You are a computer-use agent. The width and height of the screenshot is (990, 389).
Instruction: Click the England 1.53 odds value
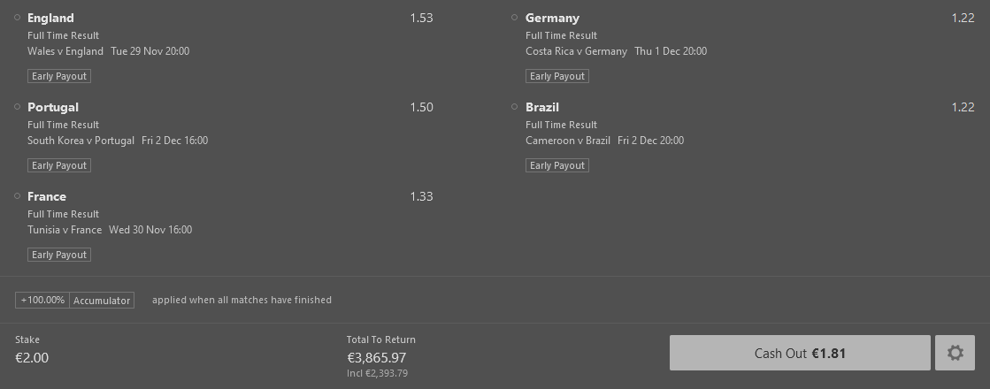tap(421, 18)
